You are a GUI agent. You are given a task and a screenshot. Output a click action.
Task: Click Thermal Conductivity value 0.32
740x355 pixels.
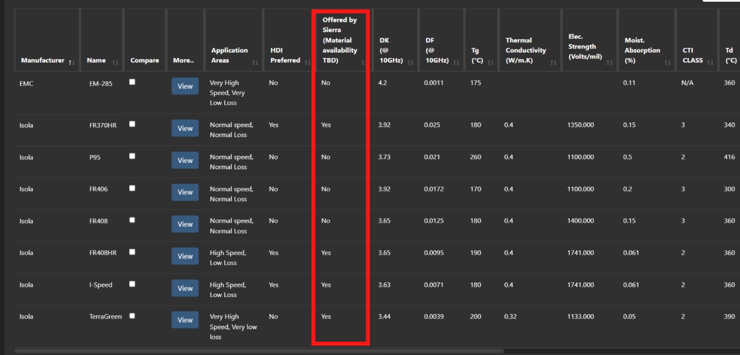point(510,316)
